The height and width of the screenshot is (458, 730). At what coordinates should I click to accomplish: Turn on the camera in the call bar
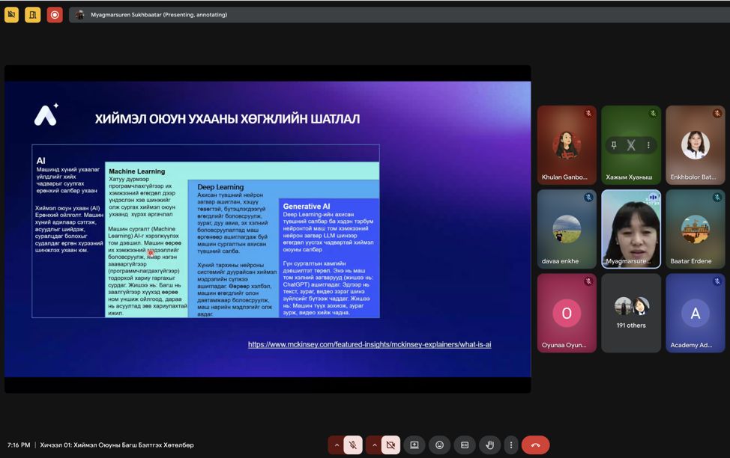390,445
